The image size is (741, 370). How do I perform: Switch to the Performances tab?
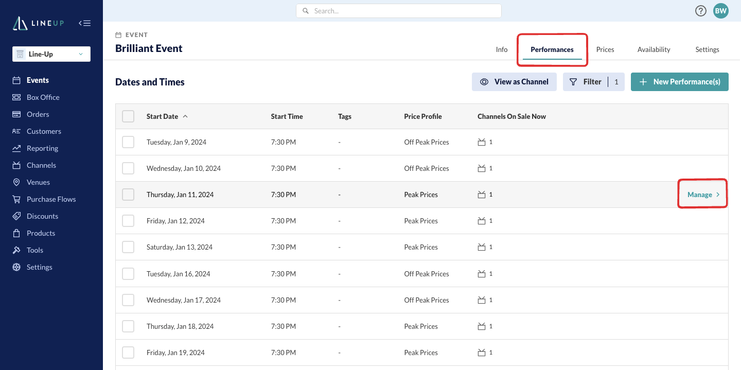tap(552, 49)
